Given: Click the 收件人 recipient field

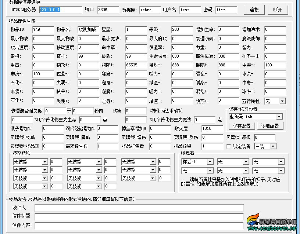Looking at the screenshot, I should (x=139, y=208).
